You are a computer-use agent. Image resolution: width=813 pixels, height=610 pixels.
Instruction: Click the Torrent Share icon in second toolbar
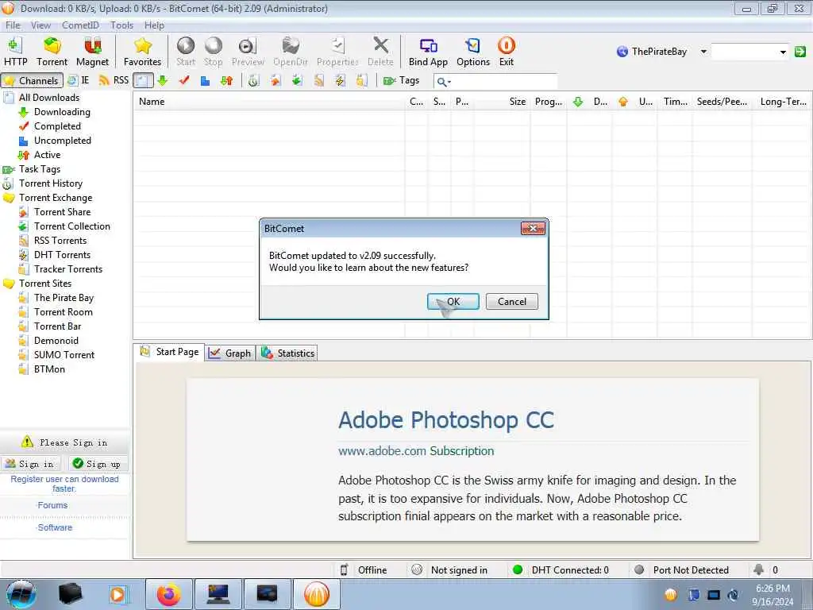point(275,80)
